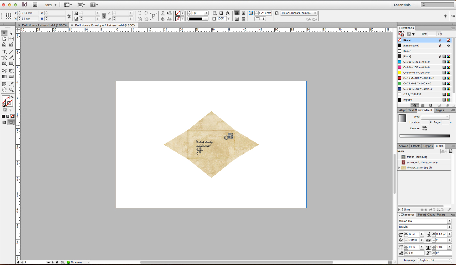
Task: Switch to the Pages panel tab
Action: coord(440,110)
